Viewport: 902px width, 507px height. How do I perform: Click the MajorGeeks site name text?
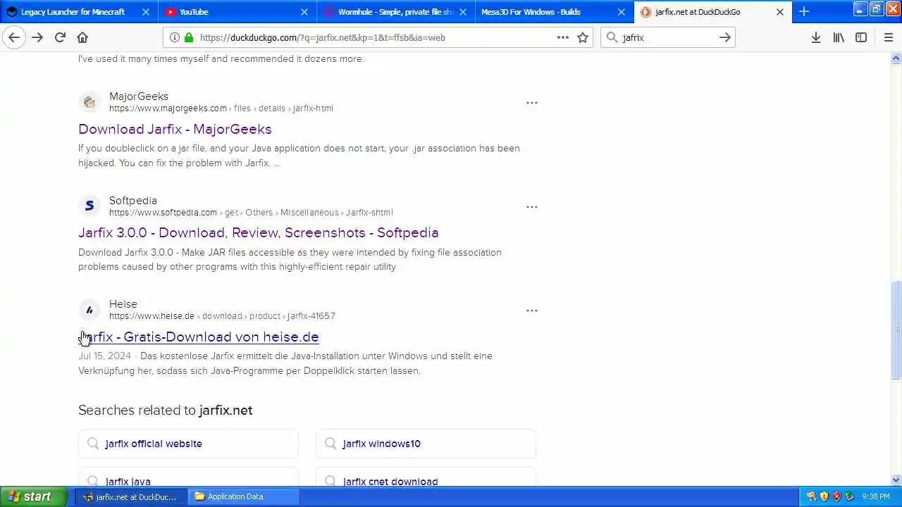[x=139, y=96]
